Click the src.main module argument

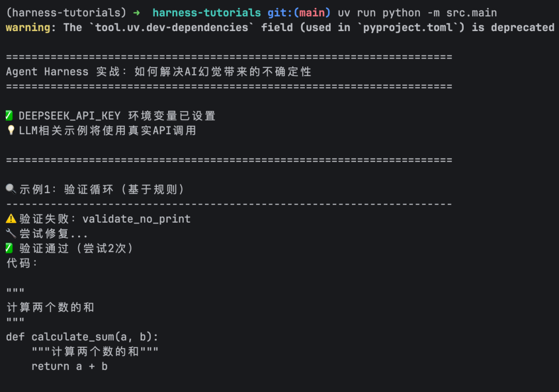coord(472,12)
